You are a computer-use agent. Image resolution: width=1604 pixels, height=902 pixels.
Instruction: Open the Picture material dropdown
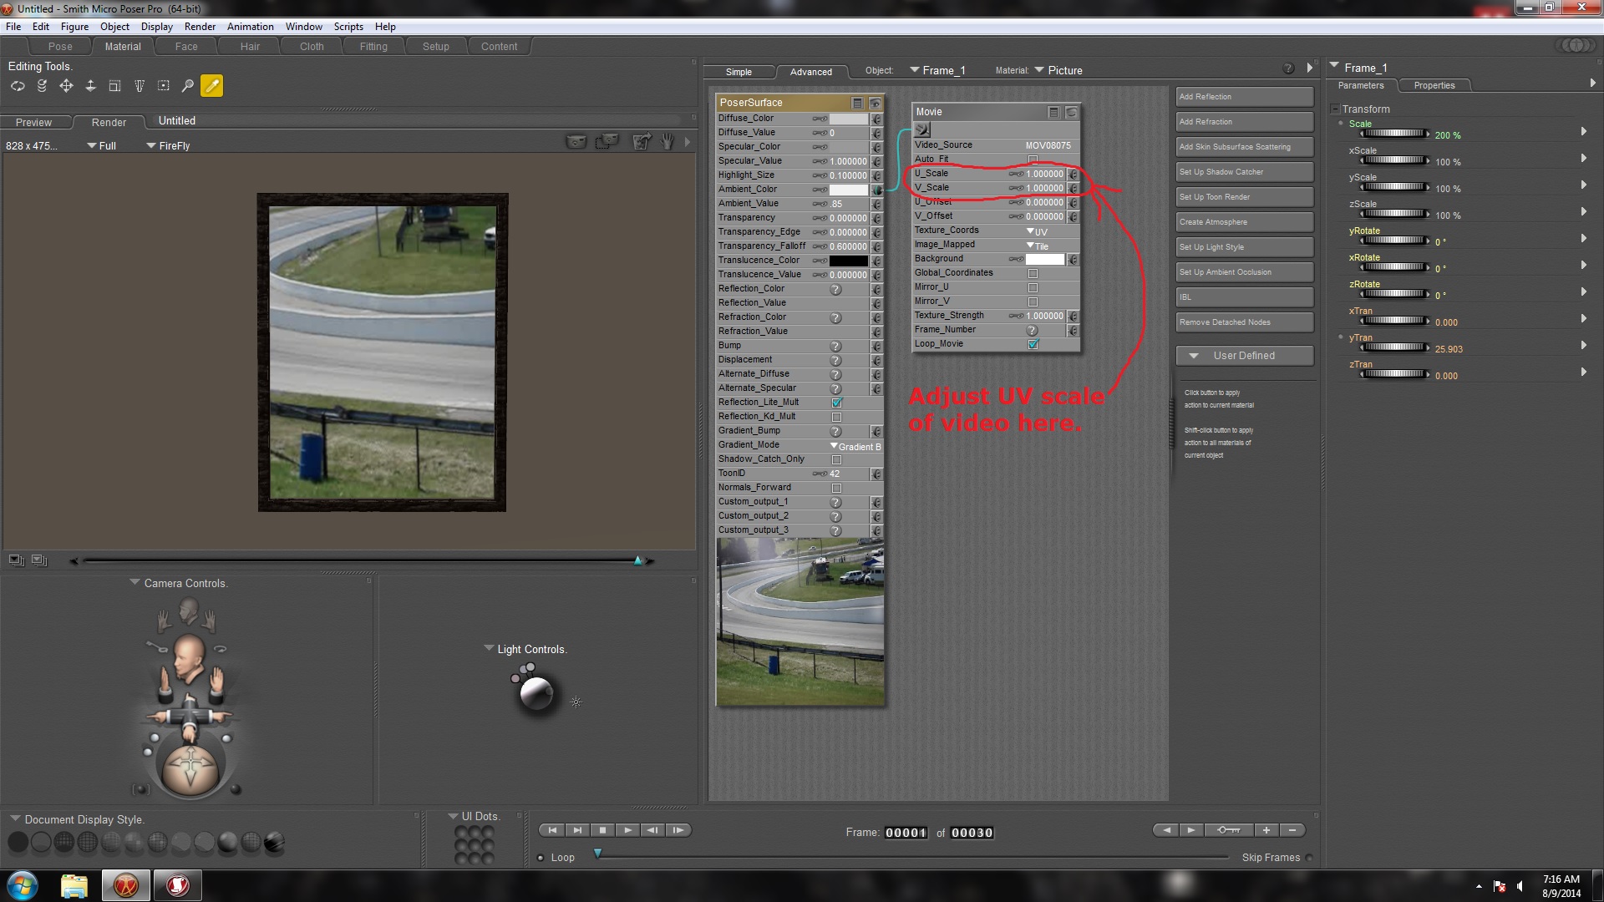pyautogui.click(x=1058, y=71)
